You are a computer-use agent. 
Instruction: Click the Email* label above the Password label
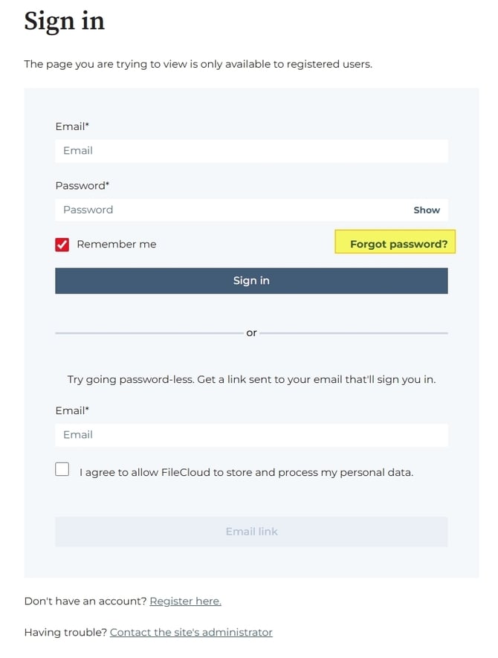77,126
